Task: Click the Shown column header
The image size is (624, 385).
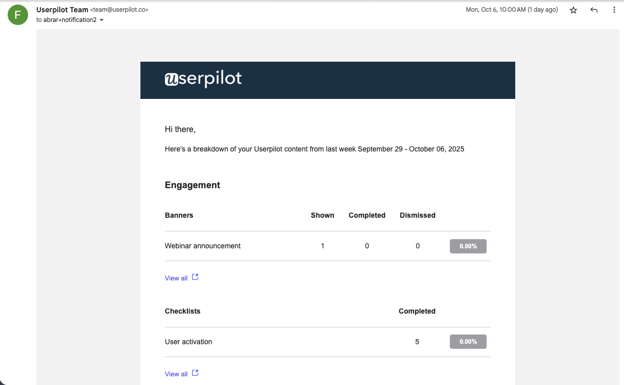Action: point(323,215)
